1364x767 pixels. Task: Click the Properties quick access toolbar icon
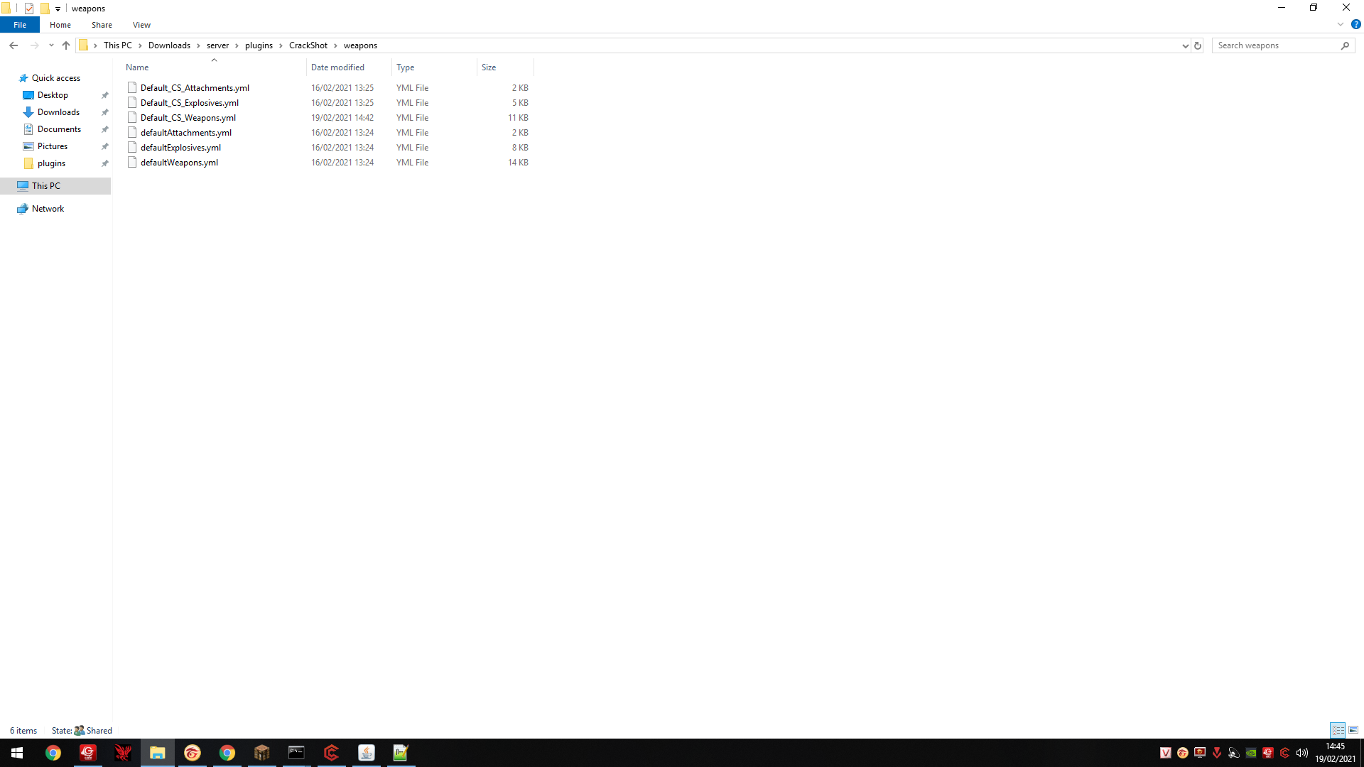pos(29,9)
